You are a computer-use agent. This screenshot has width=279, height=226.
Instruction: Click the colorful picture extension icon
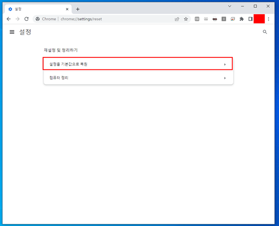tap(233, 19)
